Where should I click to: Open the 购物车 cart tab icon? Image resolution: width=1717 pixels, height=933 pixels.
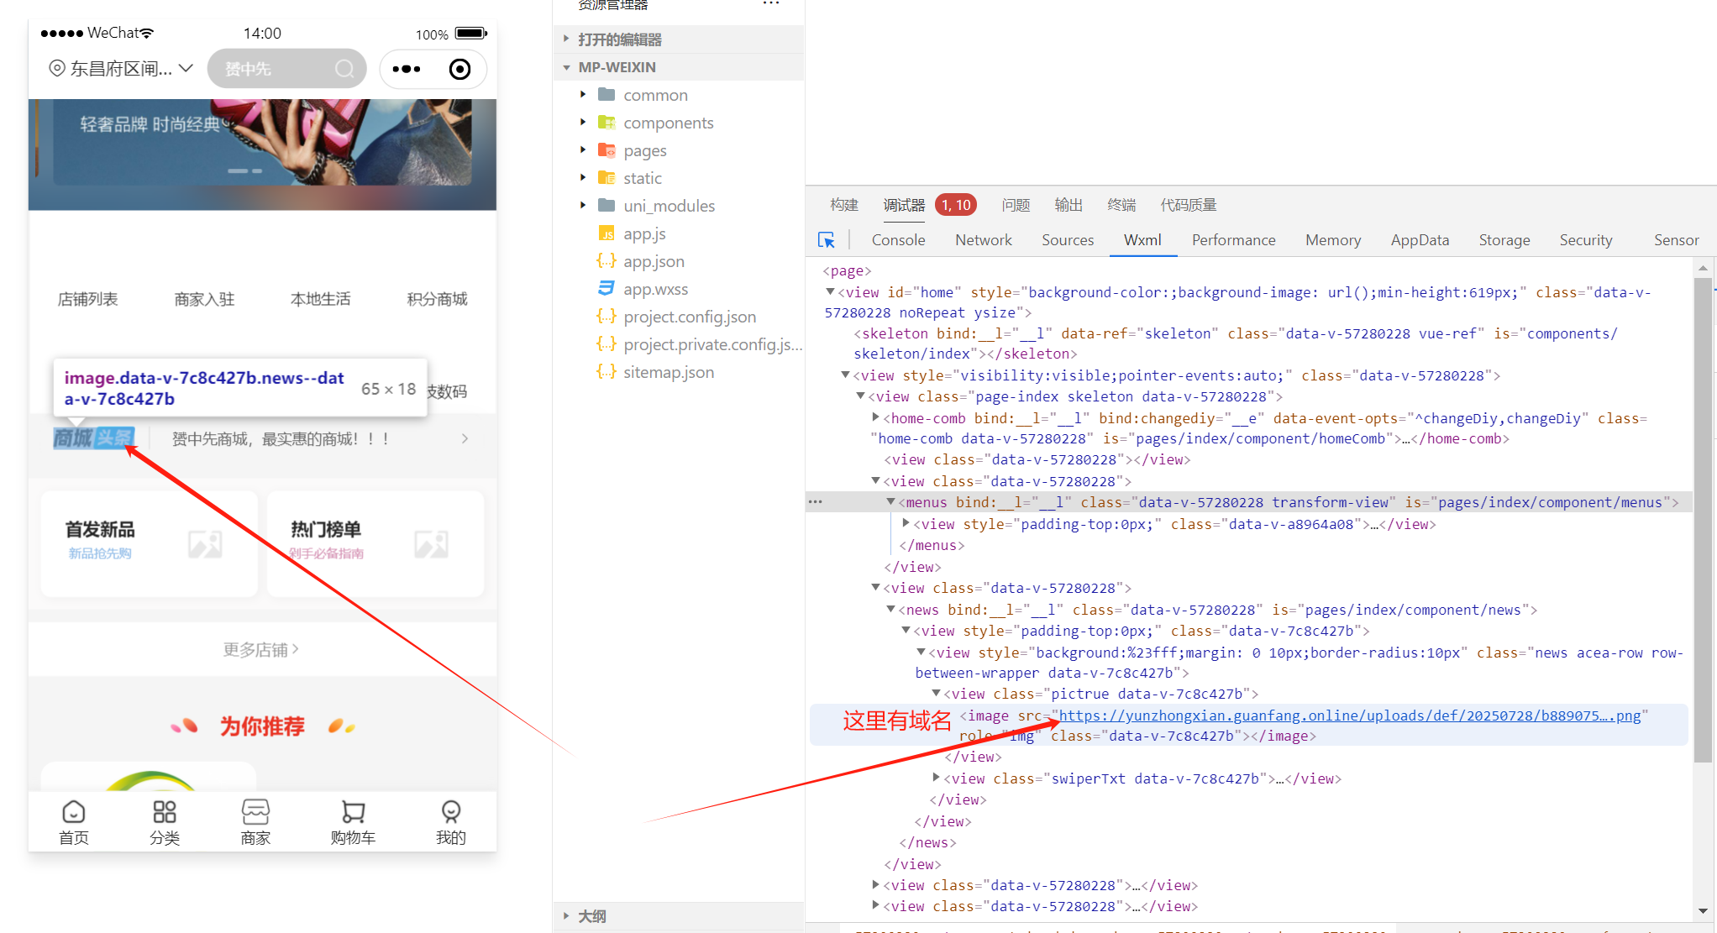coord(353,811)
